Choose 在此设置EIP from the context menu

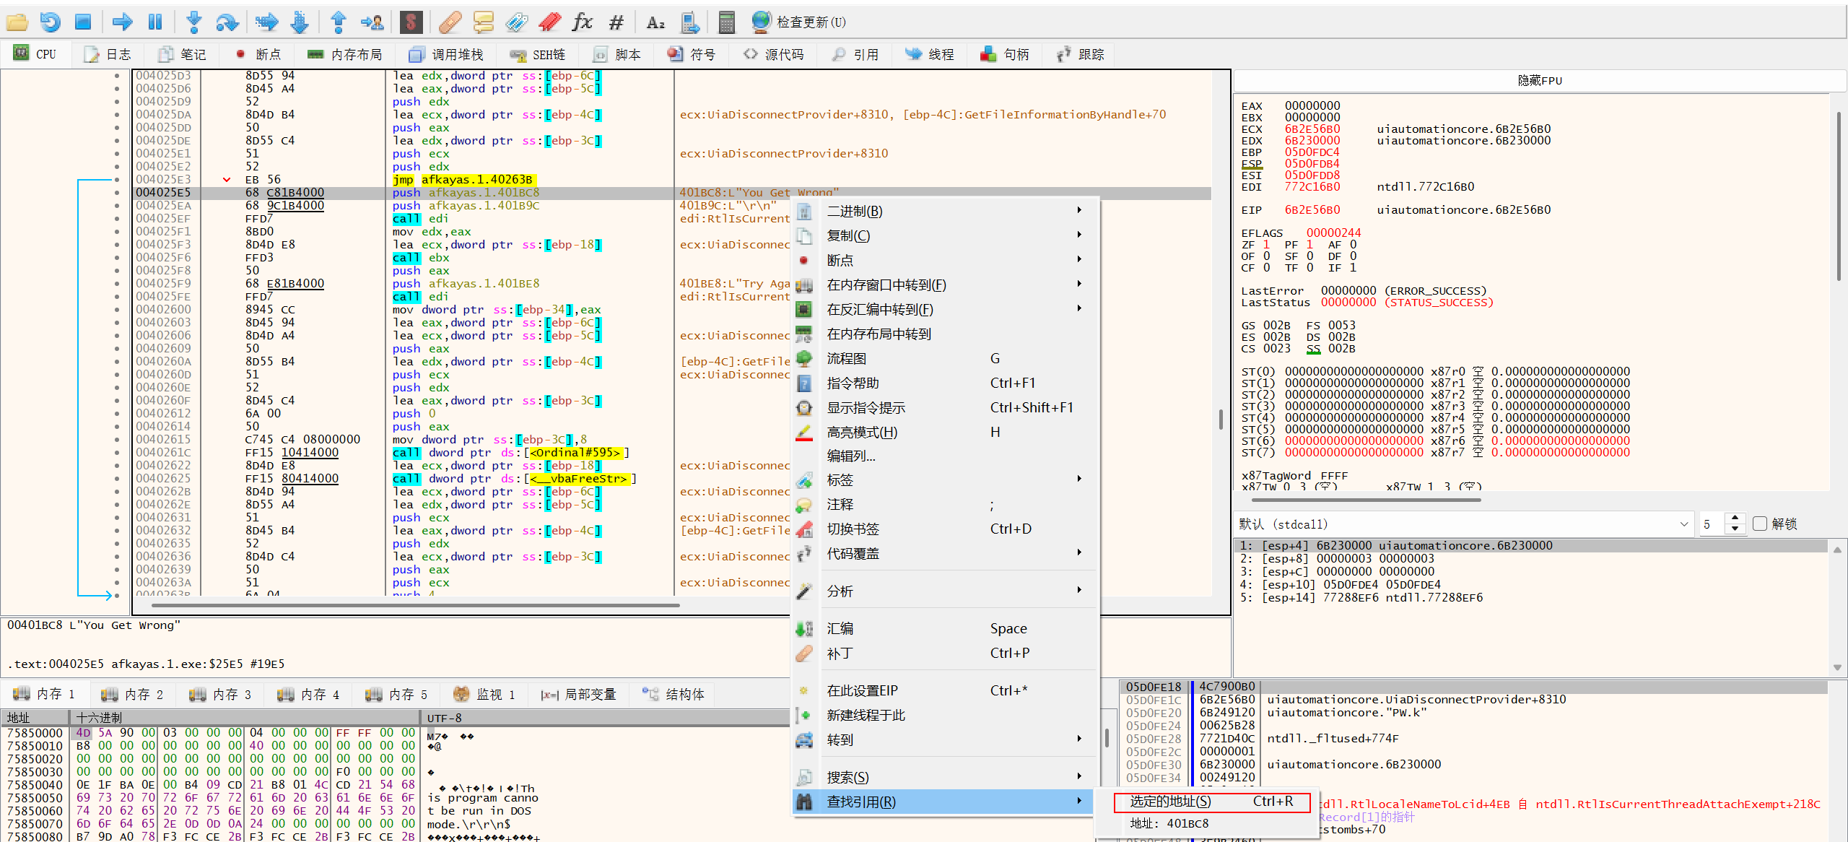tap(945, 690)
